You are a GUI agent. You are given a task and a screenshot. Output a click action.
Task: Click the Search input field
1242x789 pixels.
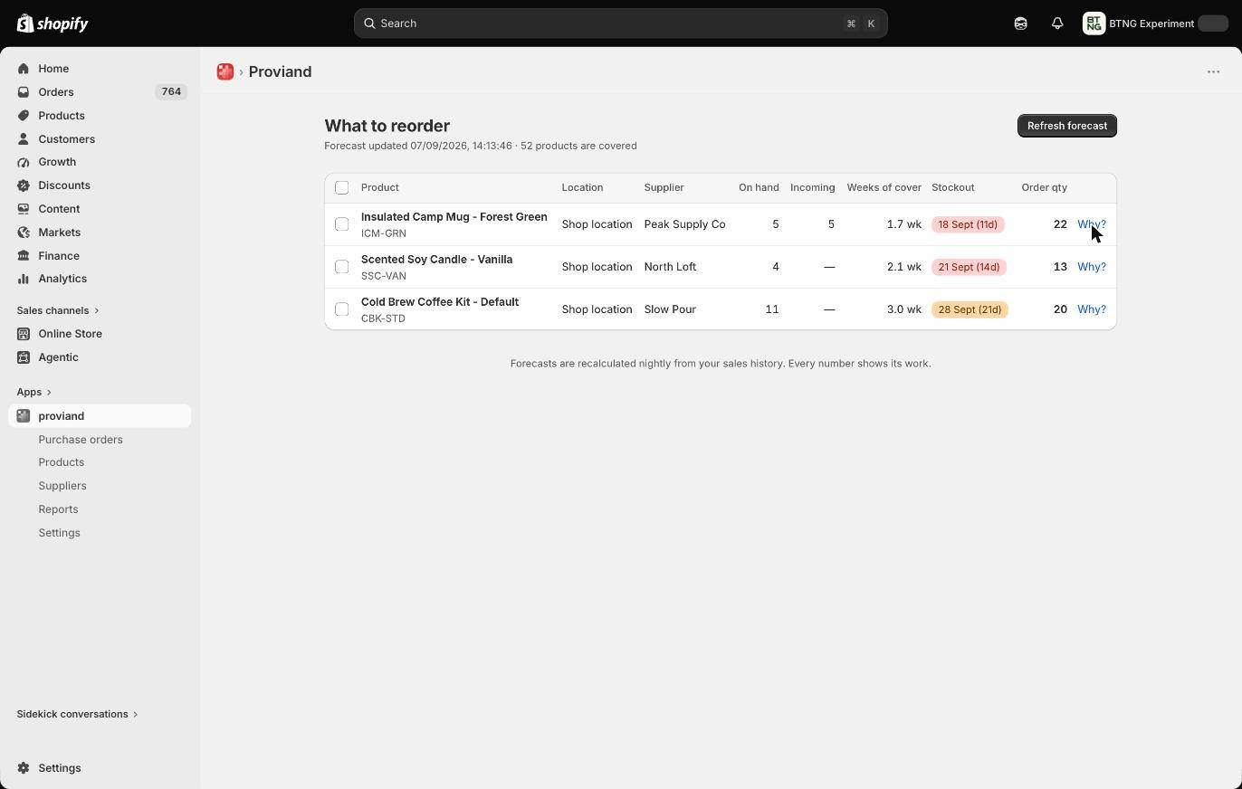[621, 24]
